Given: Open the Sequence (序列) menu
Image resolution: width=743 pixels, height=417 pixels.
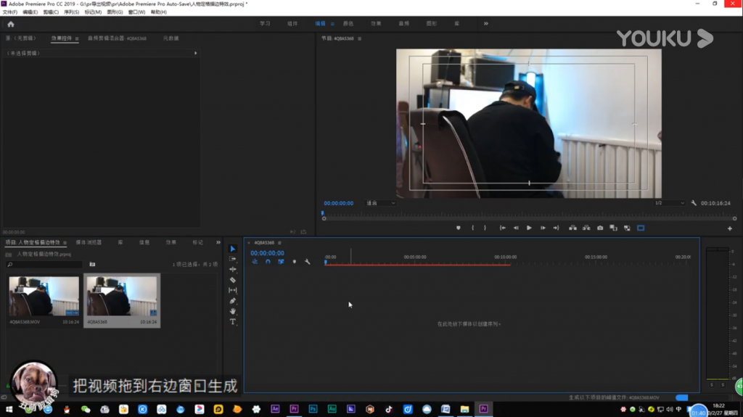Looking at the screenshot, I should pos(72,12).
